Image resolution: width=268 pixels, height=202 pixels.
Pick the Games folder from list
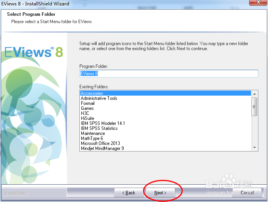pyautogui.click(x=166, y=108)
